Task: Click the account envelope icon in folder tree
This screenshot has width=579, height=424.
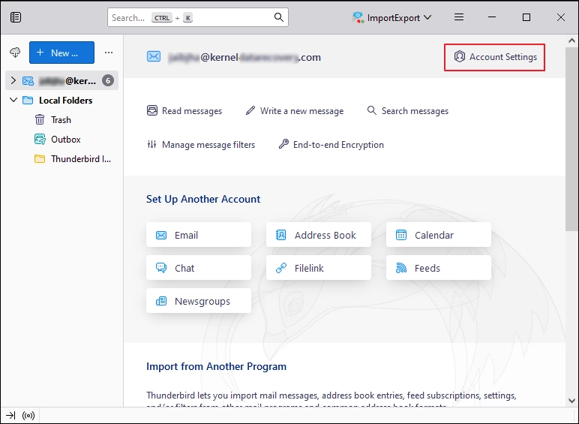Action: click(28, 80)
